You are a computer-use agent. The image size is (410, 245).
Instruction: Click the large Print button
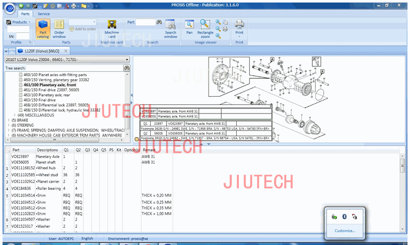[239, 28]
